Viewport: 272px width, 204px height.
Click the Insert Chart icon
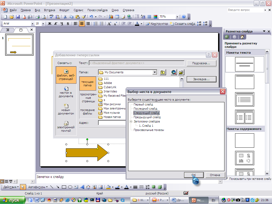[111, 17]
